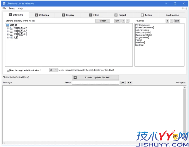This screenshot has width=189, height=147.
Task: Click the double-arrow search button
Action: pyautogui.click(x=130, y=82)
